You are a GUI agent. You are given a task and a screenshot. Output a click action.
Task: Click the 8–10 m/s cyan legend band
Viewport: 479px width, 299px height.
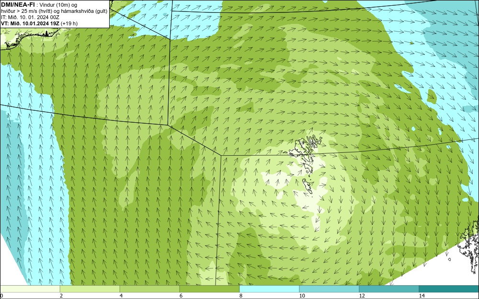(269, 289)
